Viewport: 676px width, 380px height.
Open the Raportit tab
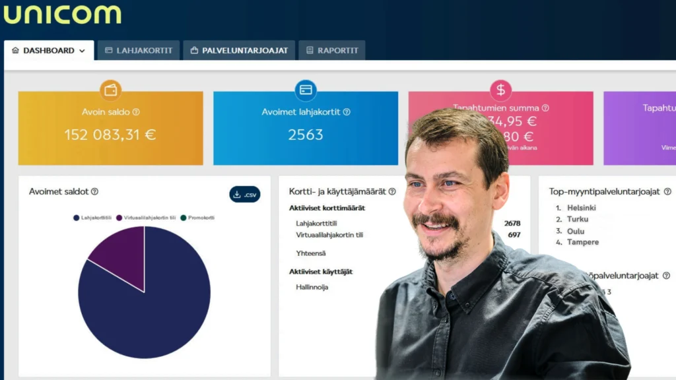pyautogui.click(x=332, y=51)
